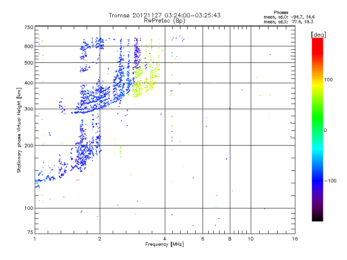This screenshot has width=347, height=260.
Task: Click the y-axis tick label "75"
Action: point(30,232)
